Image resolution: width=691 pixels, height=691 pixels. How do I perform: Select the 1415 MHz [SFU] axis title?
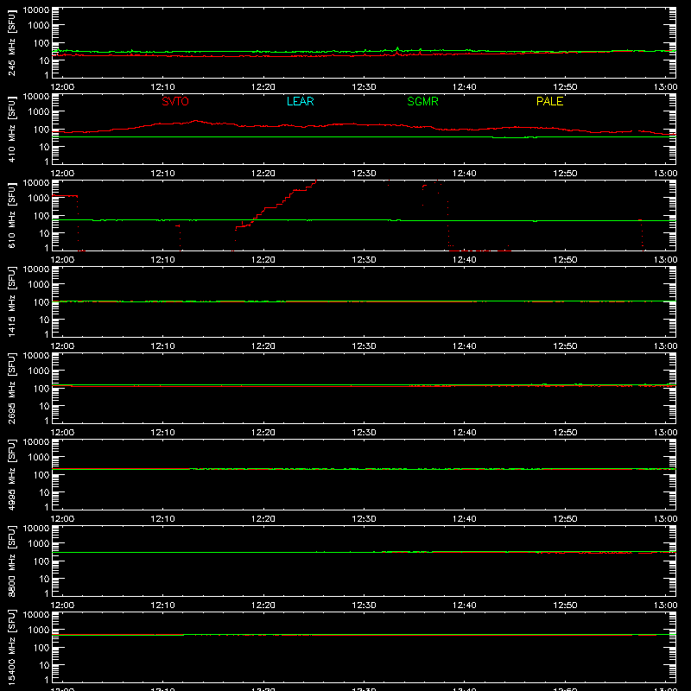(11, 301)
